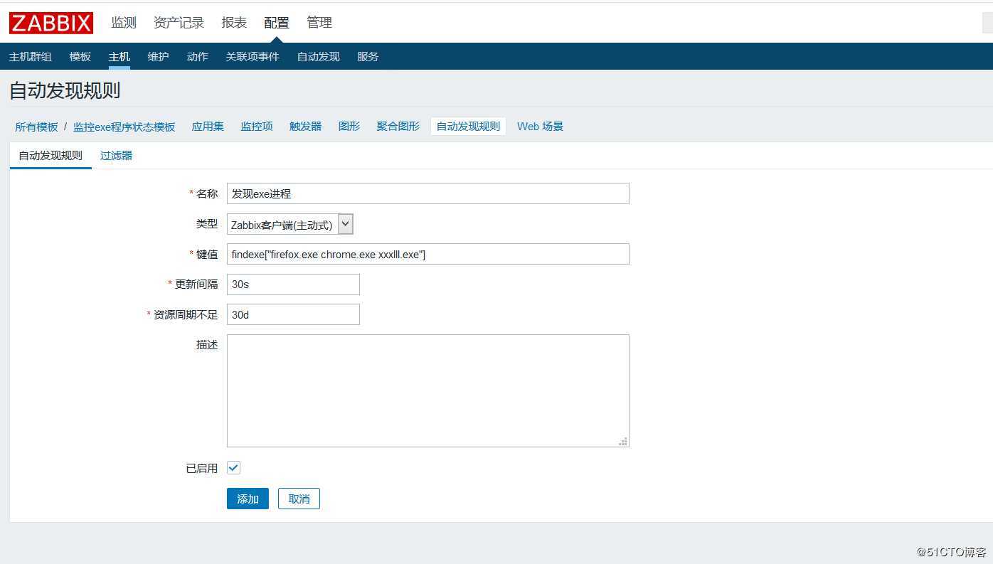993x564 pixels.
Task: Go to 主机群组 submenu
Action: pyautogui.click(x=31, y=56)
